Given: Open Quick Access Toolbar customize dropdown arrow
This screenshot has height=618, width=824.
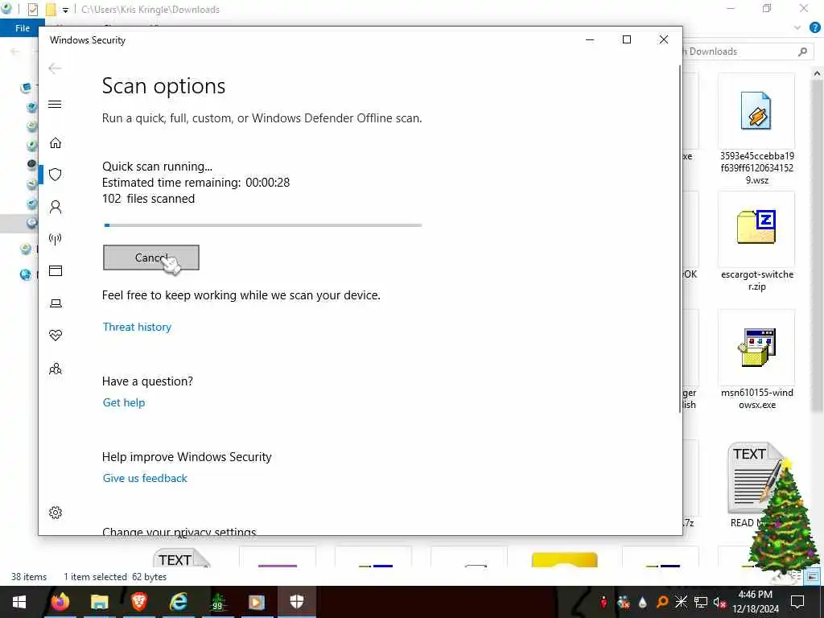Looking at the screenshot, I should pyautogui.click(x=65, y=10).
